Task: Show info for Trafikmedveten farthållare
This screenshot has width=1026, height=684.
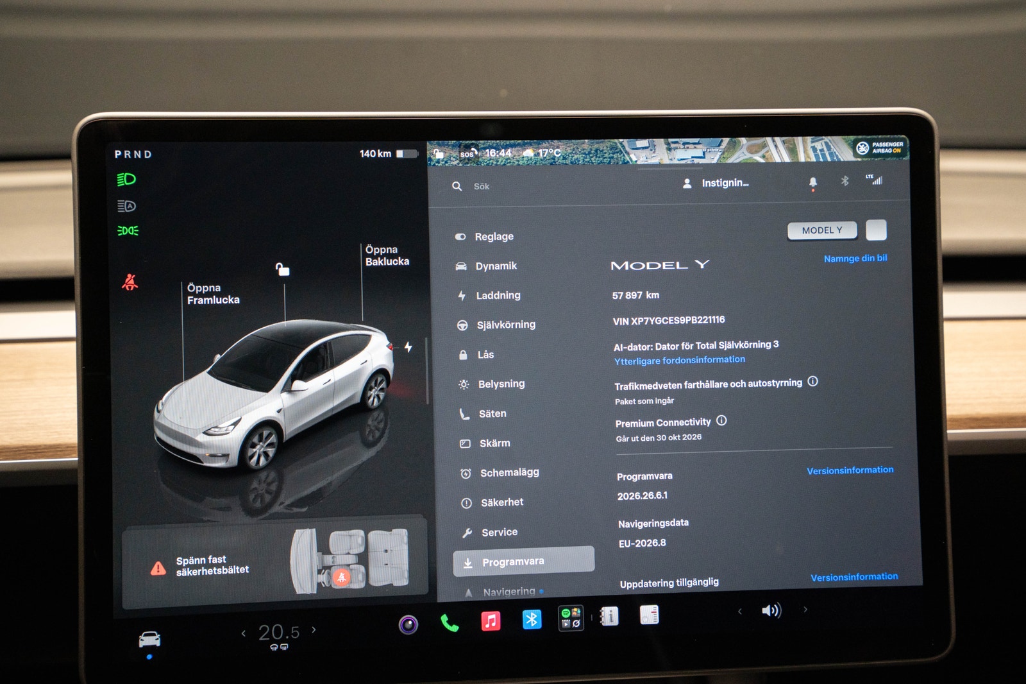Action: click(x=813, y=381)
